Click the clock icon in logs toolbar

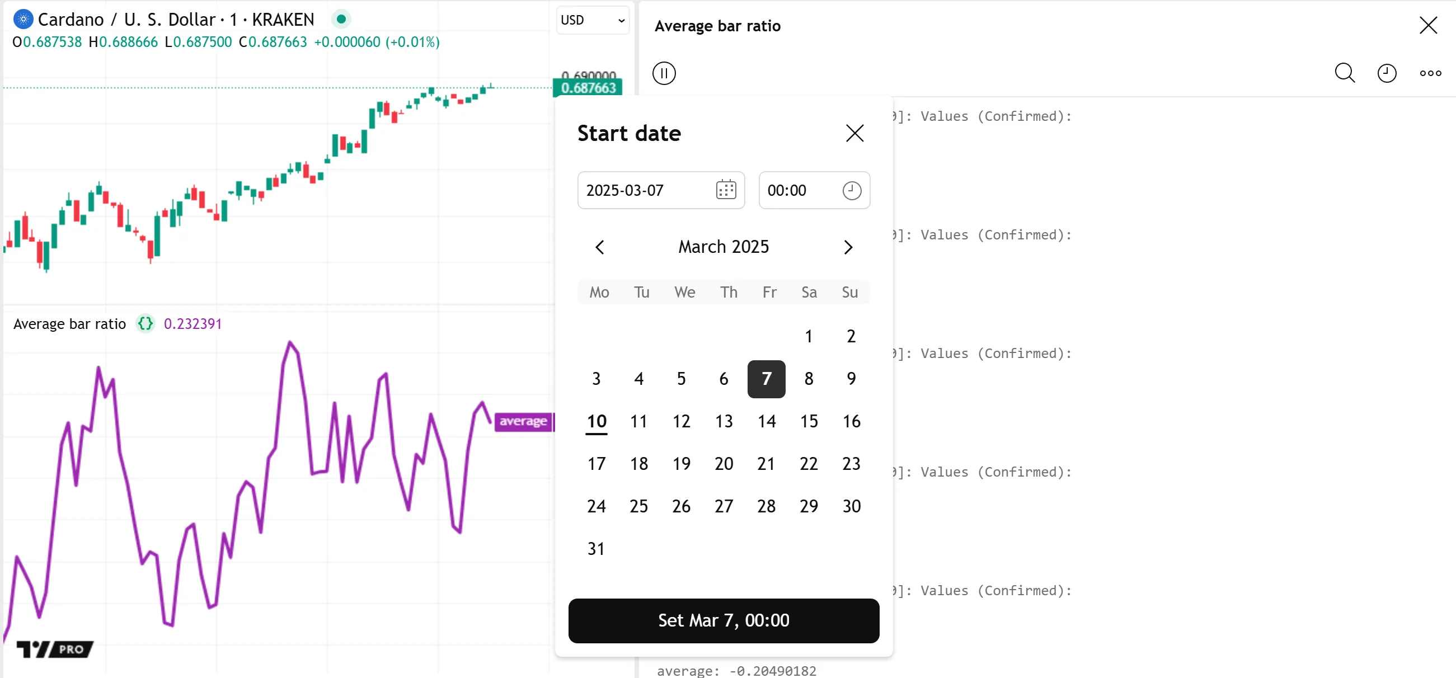tap(1387, 73)
